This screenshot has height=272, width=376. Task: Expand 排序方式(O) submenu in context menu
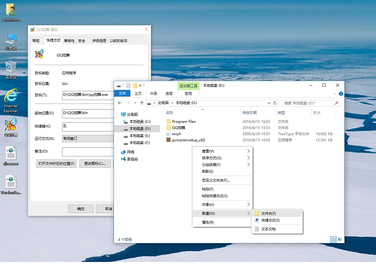tap(222, 158)
